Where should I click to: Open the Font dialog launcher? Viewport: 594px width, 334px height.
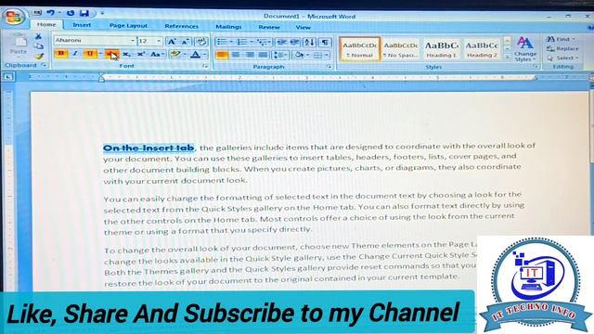pos(205,66)
